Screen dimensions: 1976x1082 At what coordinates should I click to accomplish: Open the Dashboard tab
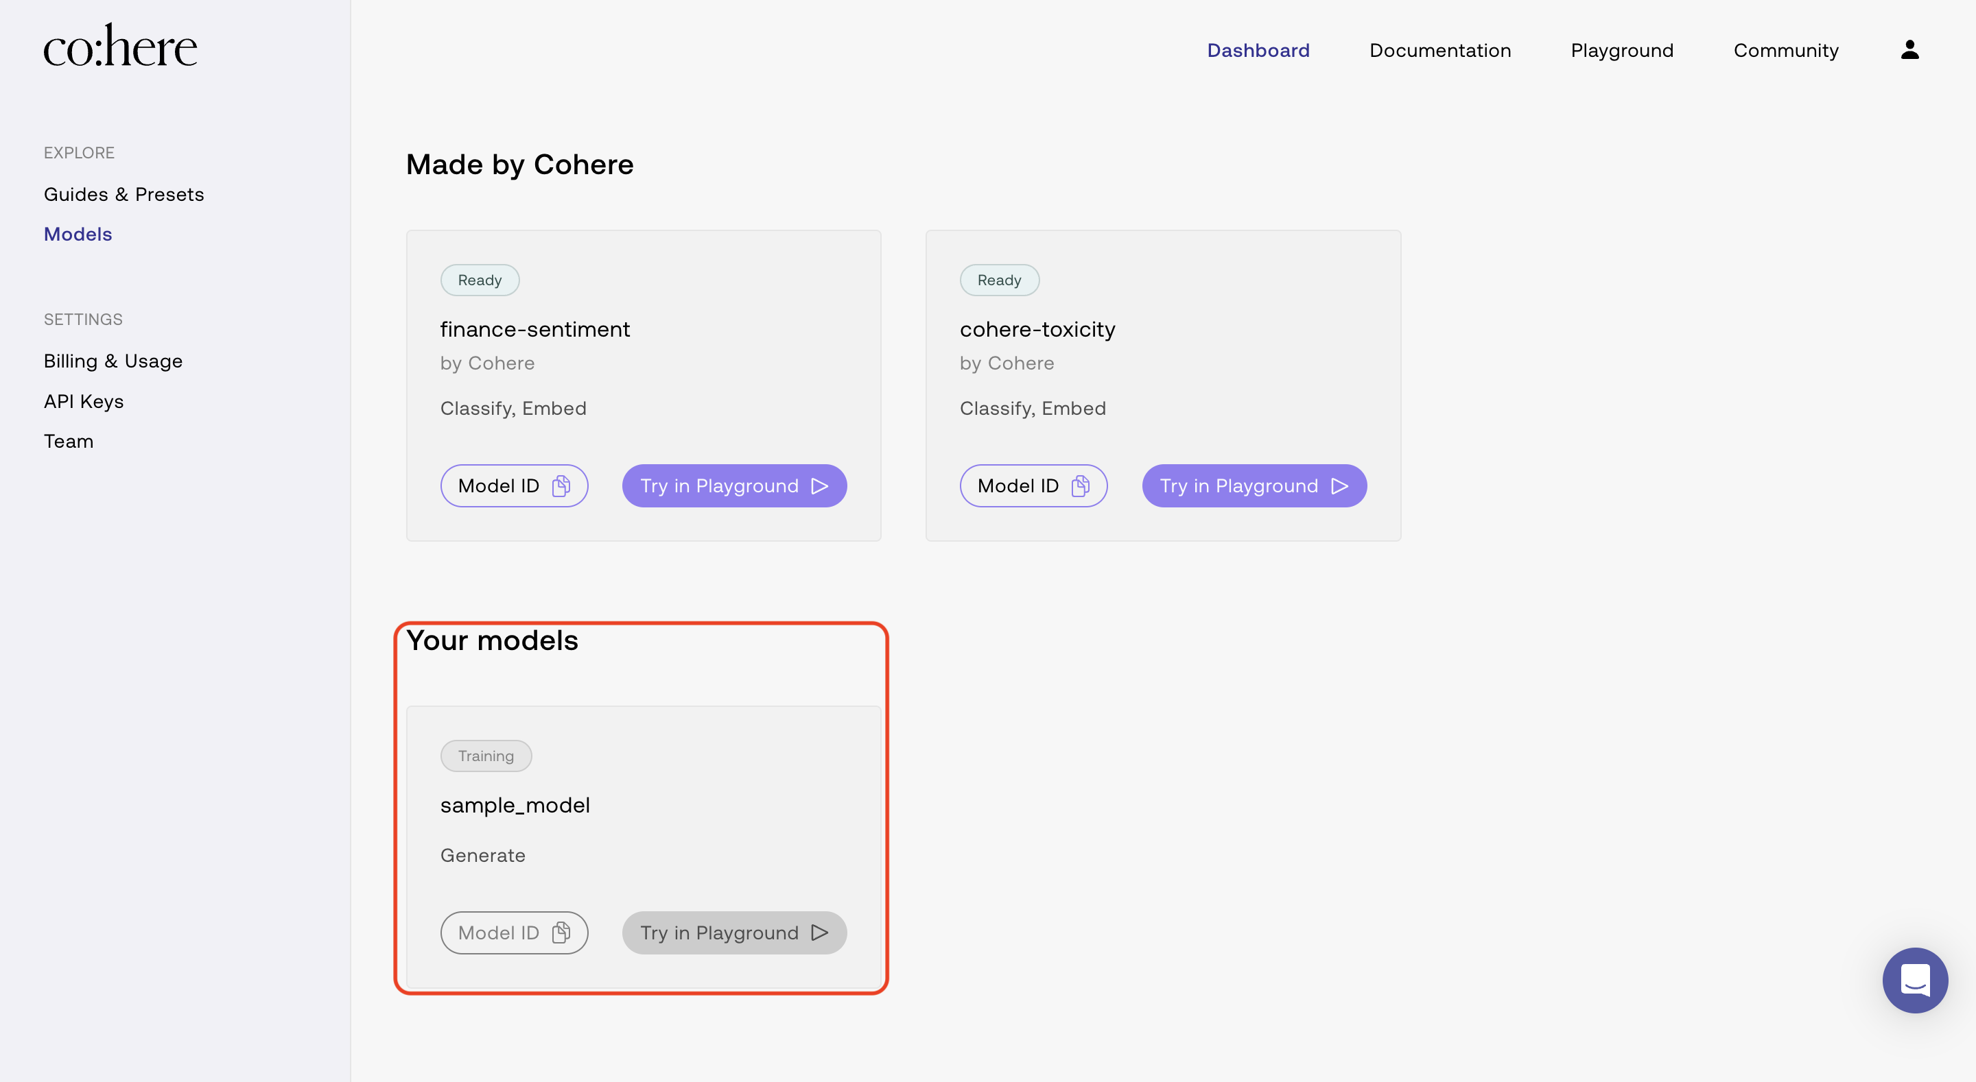pos(1258,51)
